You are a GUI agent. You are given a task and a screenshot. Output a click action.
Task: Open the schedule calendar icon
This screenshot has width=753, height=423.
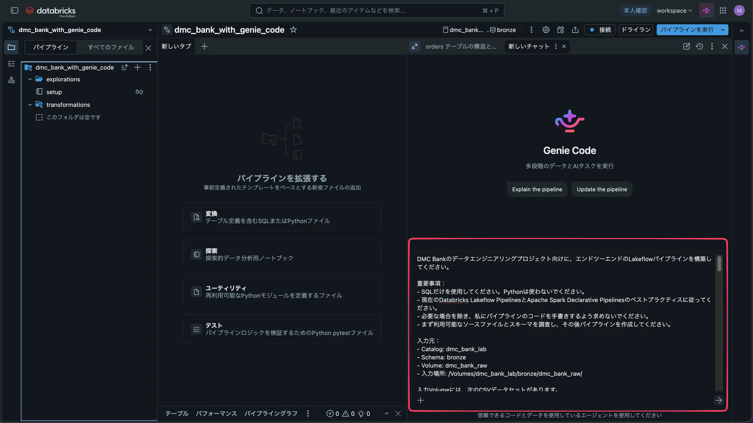[561, 30]
